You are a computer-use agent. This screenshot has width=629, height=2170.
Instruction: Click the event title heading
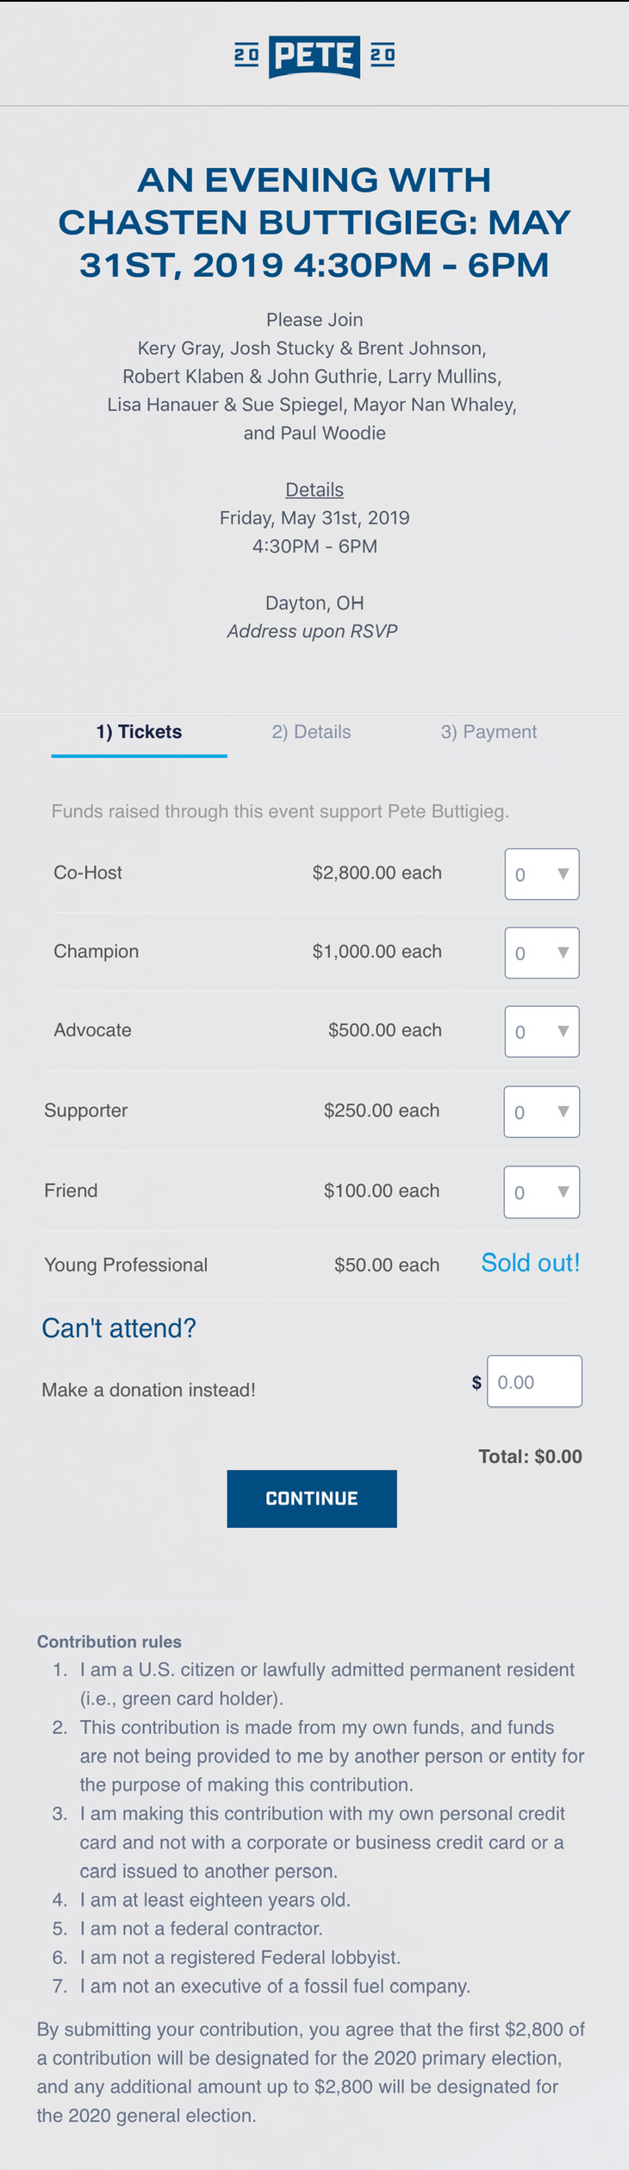coord(314,222)
